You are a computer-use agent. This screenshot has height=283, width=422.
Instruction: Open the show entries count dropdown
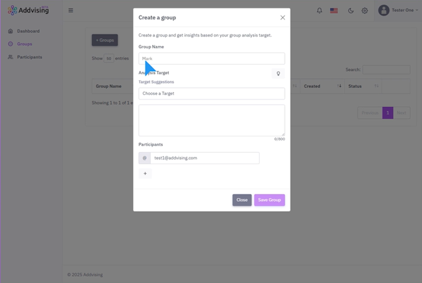point(109,58)
